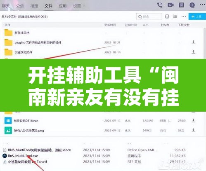Click the green image icon of 所有八卦完美属性.png

(8, 130)
